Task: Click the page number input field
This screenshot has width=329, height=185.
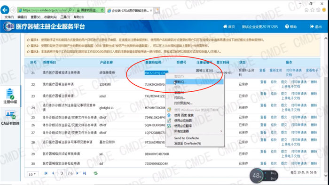Action: click(62, 173)
